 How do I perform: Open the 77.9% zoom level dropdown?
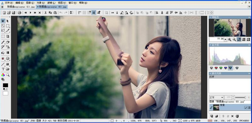coord(225,39)
